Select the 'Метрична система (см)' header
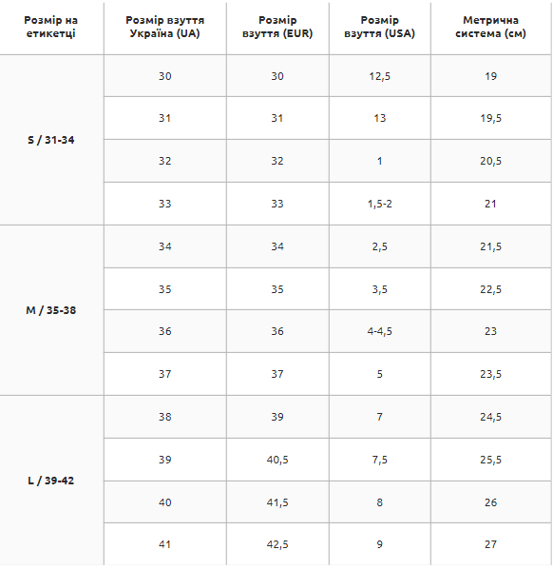The image size is (553, 570). [491, 28]
